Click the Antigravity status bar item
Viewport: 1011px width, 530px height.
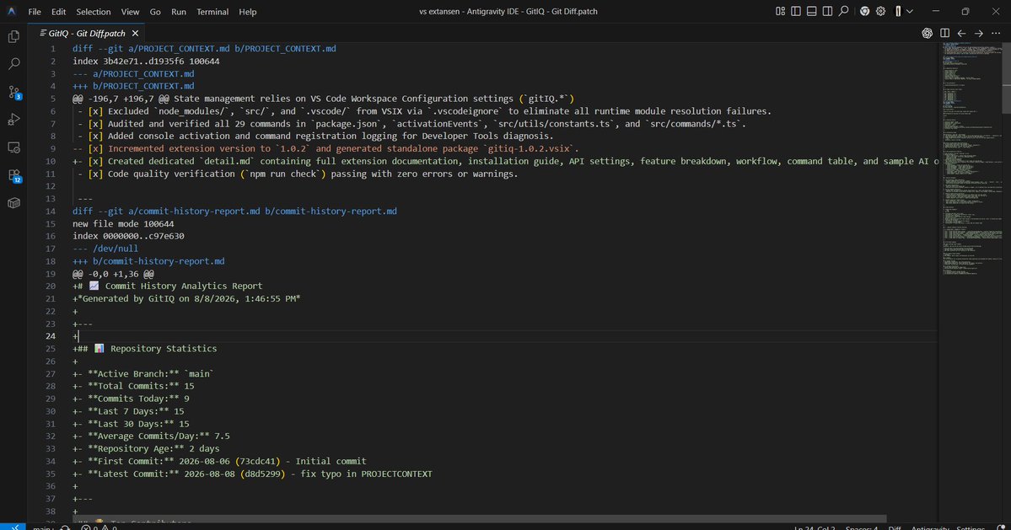pos(930,527)
